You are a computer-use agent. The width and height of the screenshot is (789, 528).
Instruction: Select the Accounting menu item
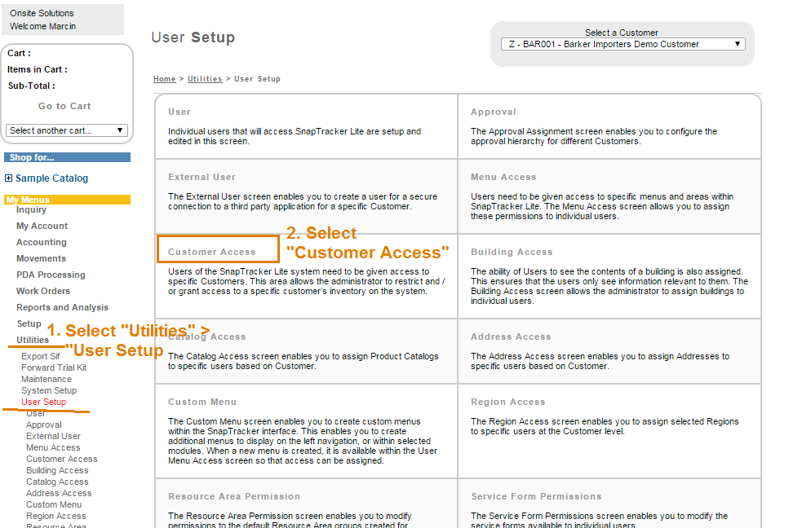click(41, 242)
